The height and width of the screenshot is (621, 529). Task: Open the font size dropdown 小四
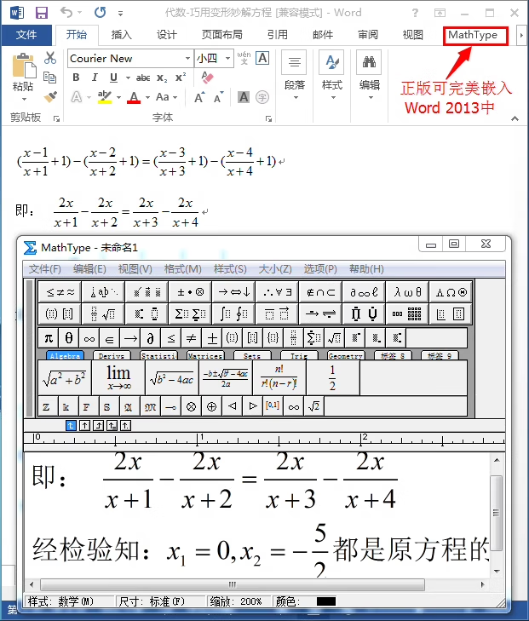(227, 59)
